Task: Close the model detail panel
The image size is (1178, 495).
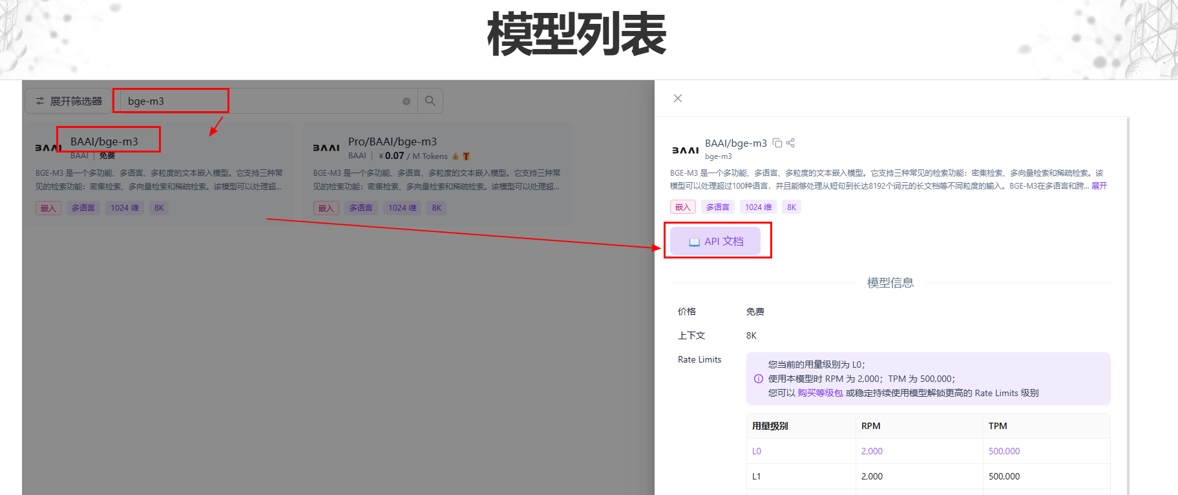Action: [x=677, y=98]
